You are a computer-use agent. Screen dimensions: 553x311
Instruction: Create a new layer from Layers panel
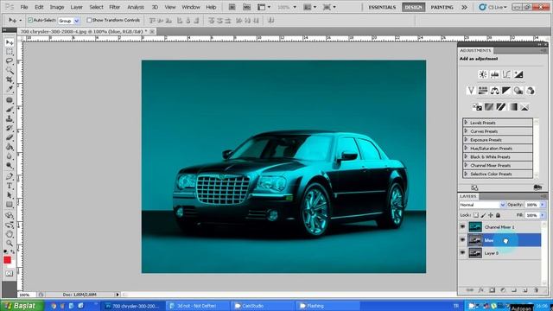pyautogui.click(x=525, y=290)
